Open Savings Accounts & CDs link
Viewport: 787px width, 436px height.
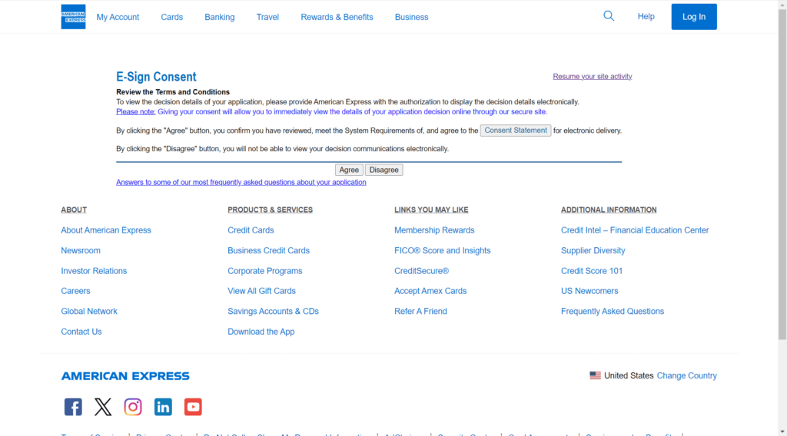[273, 311]
